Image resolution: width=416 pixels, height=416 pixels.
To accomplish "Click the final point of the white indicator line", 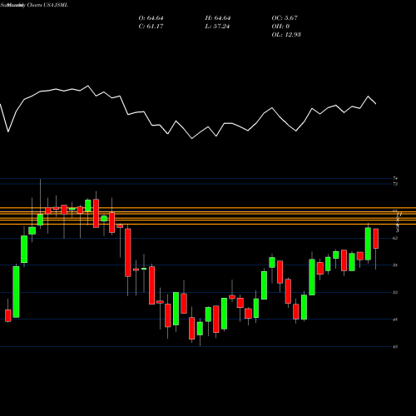I will tap(376, 104).
